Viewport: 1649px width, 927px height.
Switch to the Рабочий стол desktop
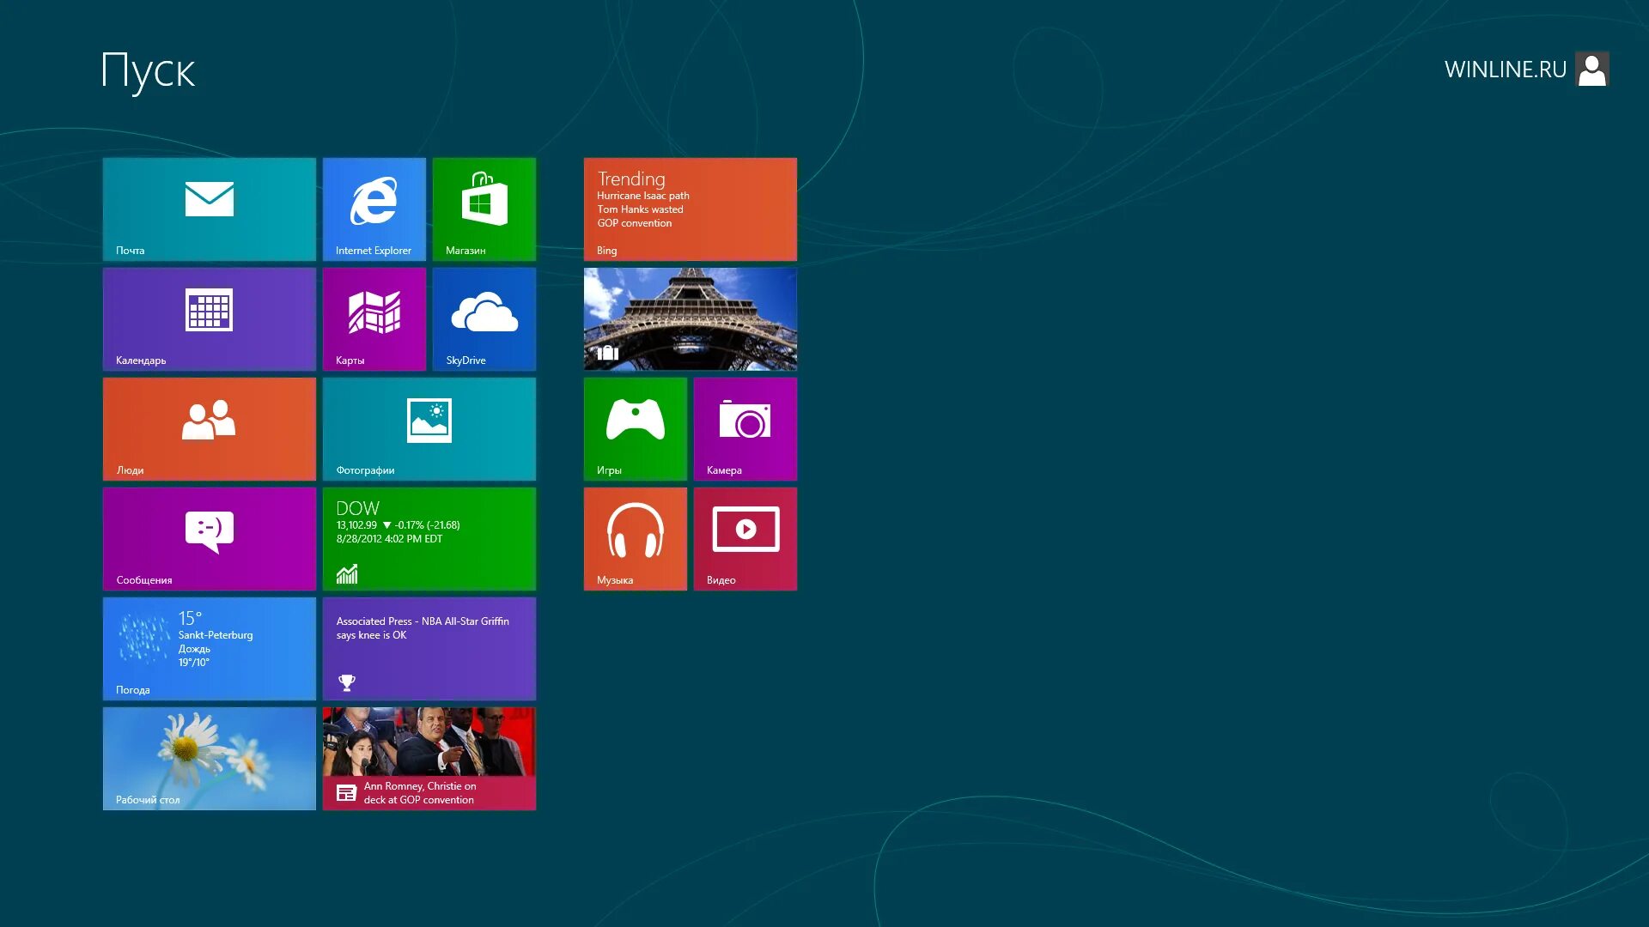209,758
